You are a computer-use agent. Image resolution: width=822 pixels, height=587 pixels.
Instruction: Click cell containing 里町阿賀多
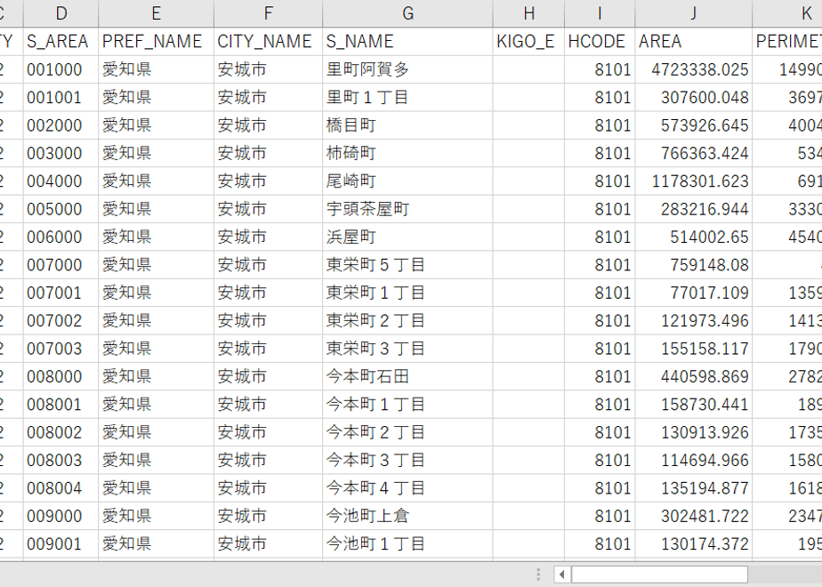tap(407, 69)
